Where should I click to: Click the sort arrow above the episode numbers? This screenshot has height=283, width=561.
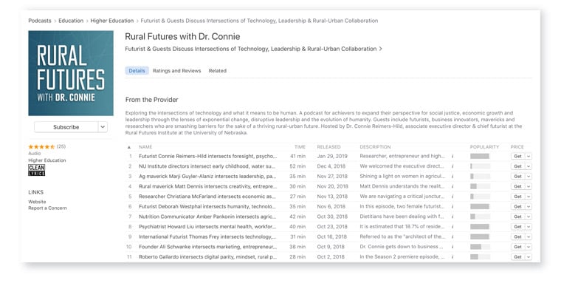coord(129,147)
